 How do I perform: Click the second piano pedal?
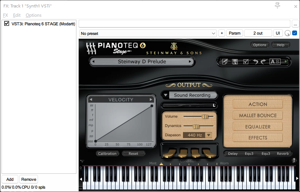[183, 153]
